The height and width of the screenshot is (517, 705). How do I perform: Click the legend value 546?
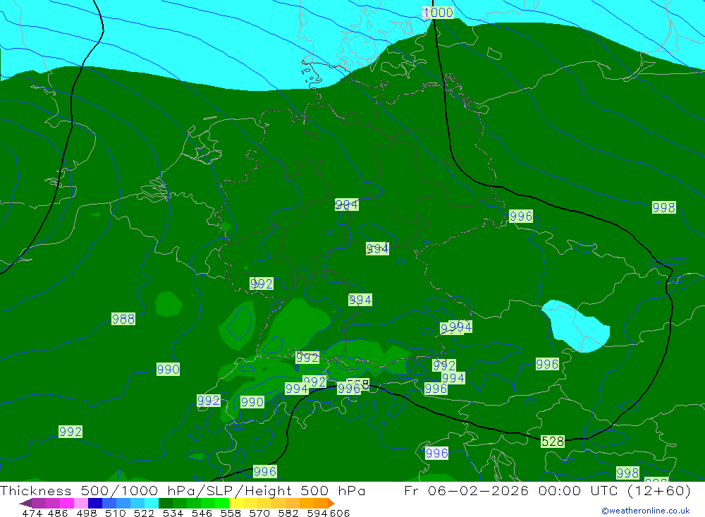pos(202,513)
